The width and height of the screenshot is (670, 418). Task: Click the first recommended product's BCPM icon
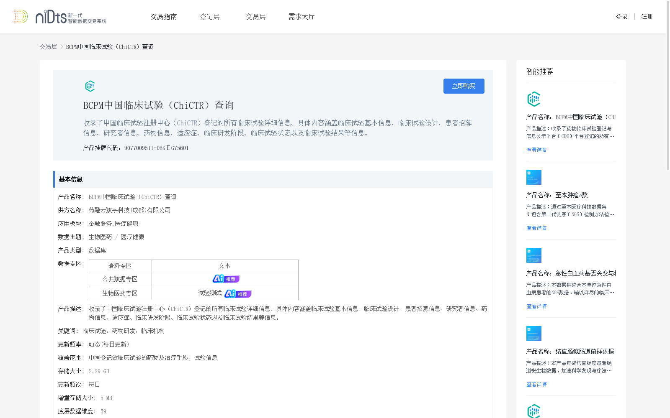(x=533, y=99)
